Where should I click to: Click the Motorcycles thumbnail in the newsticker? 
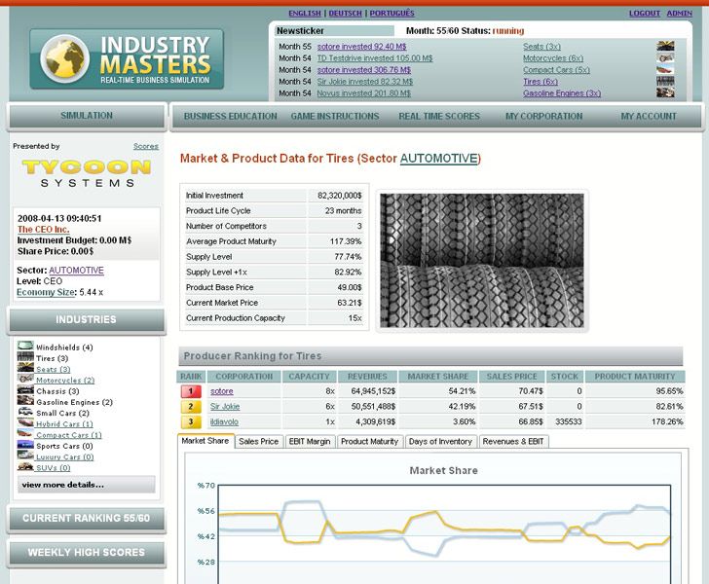coord(665,57)
